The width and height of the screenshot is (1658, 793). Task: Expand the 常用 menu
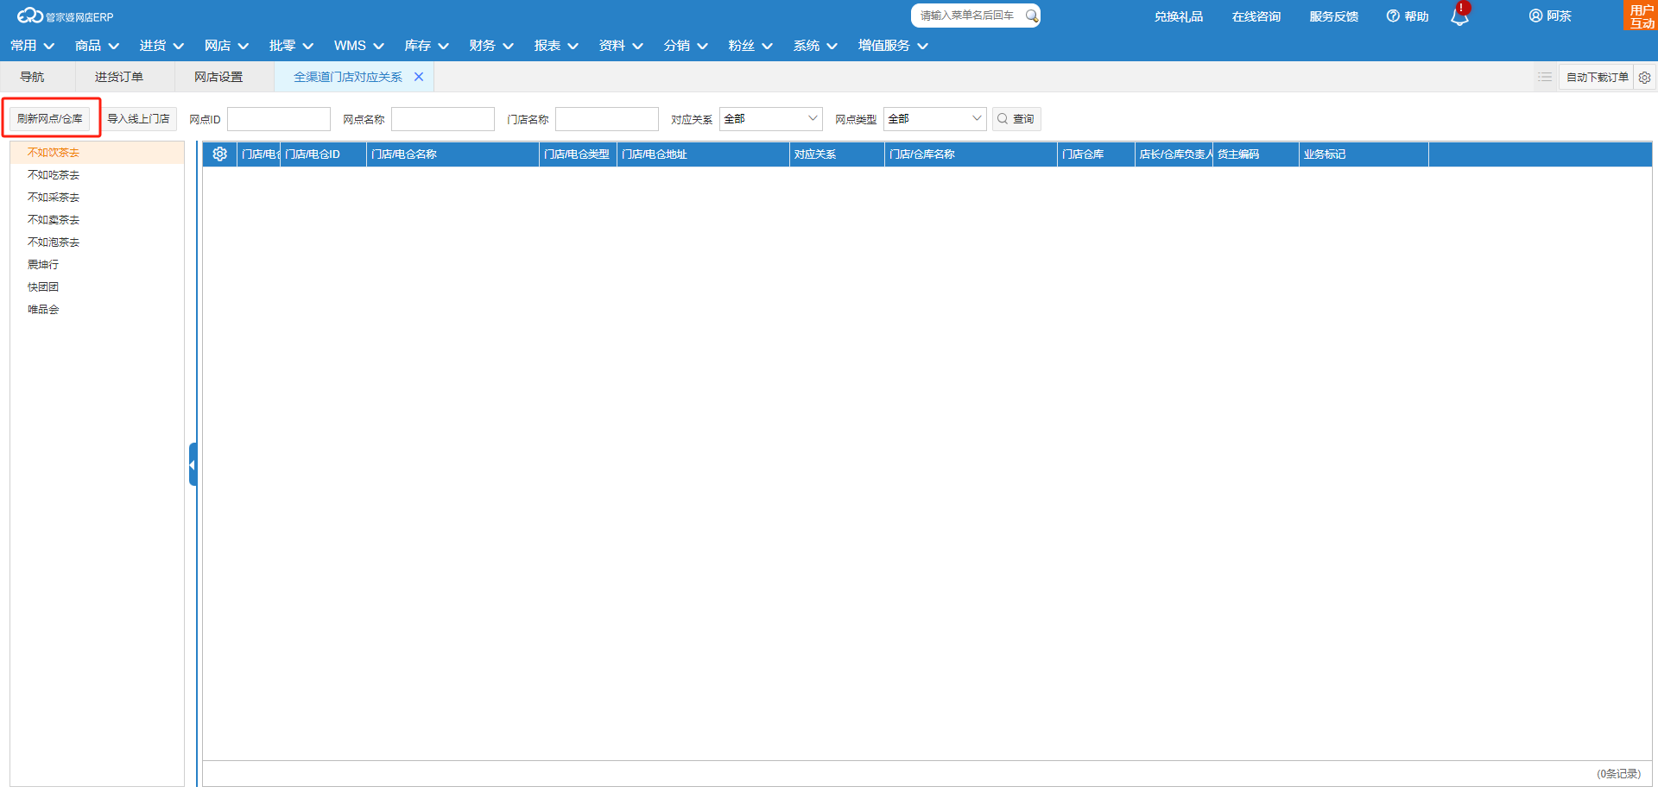[32, 46]
